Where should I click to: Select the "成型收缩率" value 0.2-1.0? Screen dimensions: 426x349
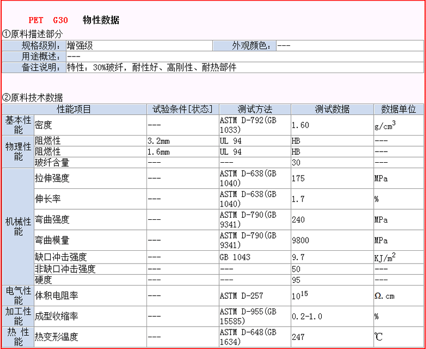pyautogui.click(x=307, y=316)
